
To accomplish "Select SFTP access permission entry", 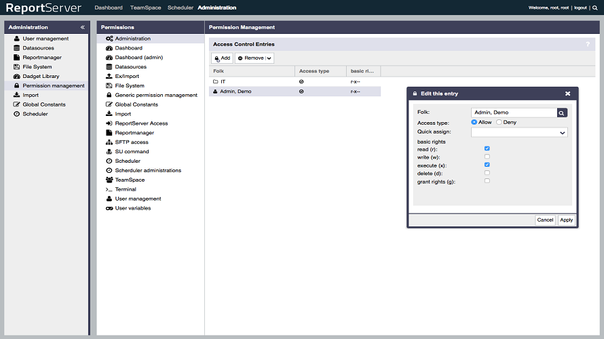I will [x=130, y=142].
